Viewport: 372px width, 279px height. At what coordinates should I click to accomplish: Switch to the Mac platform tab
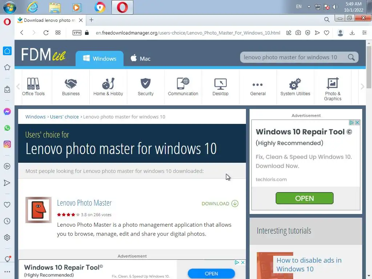click(141, 58)
